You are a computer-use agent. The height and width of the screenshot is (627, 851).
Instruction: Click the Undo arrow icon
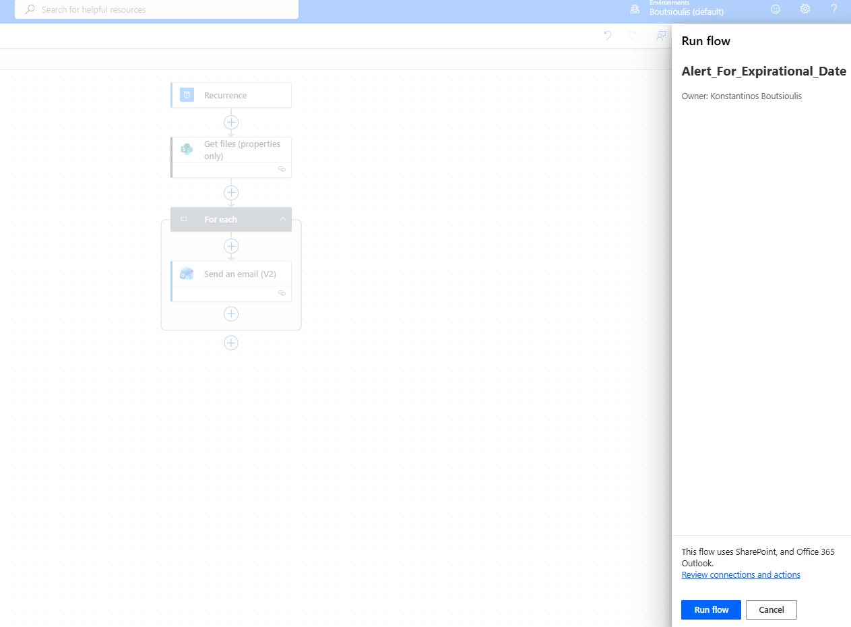coord(607,36)
